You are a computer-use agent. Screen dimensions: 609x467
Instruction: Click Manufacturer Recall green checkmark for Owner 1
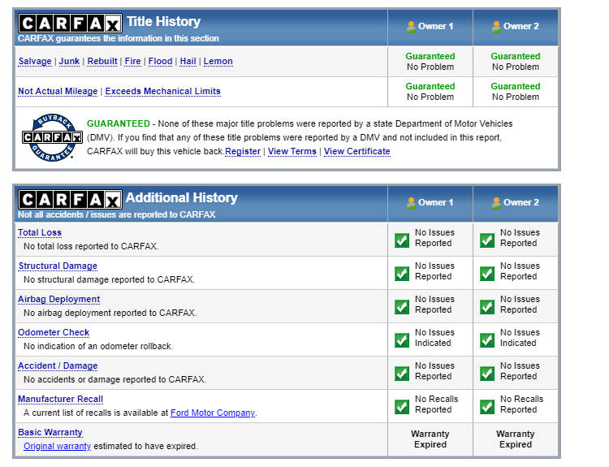[402, 407]
